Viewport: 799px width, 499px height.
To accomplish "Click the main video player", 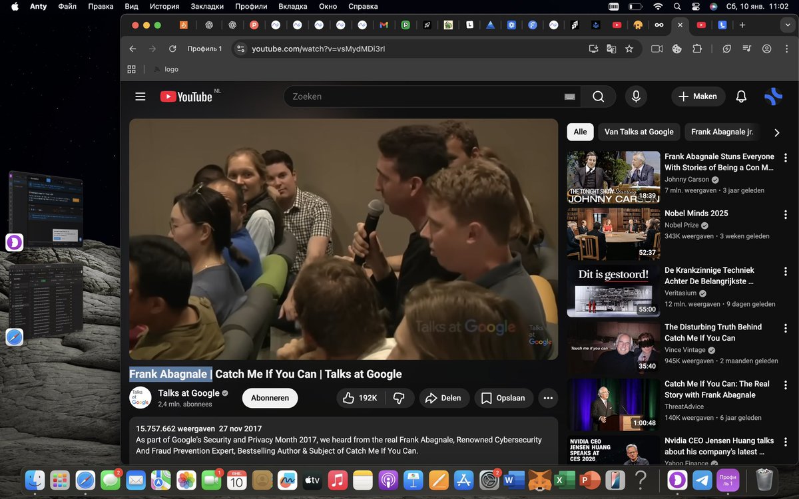I will (344, 240).
